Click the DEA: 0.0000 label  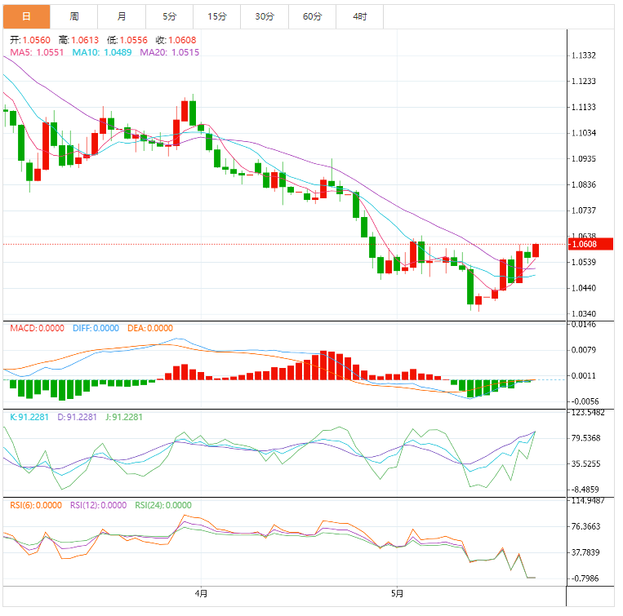[x=150, y=328]
